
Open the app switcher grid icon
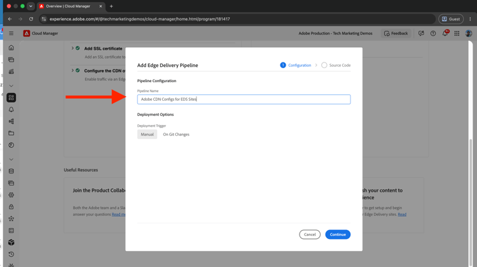click(x=457, y=33)
